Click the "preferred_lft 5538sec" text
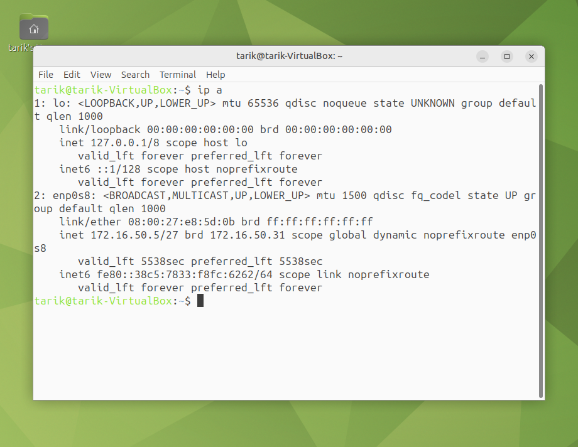Screen dimensions: 578x447 256,261
